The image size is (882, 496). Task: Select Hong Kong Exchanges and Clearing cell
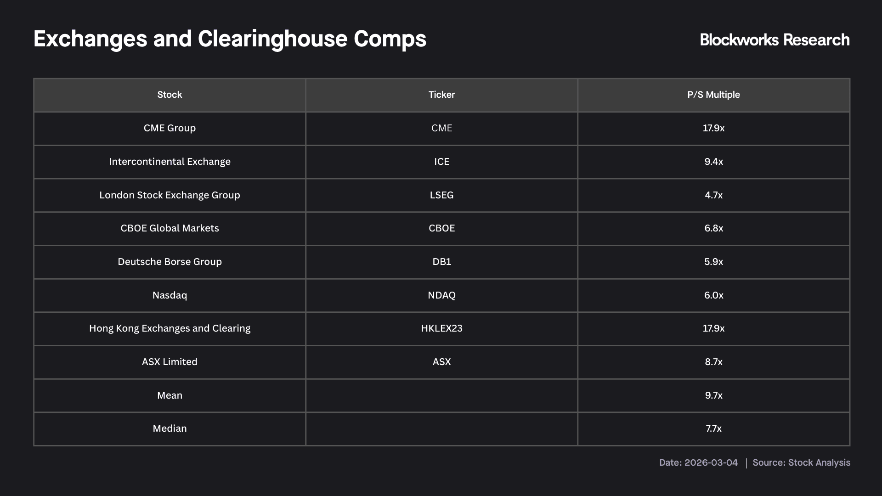tap(170, 328)
